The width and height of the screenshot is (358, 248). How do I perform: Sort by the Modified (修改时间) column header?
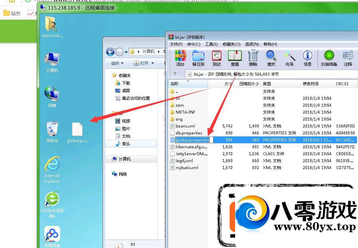tap(317, 84)
